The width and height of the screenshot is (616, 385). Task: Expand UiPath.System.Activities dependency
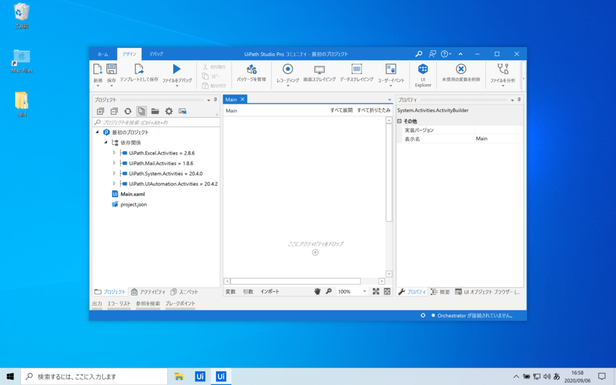click(114, 173)
